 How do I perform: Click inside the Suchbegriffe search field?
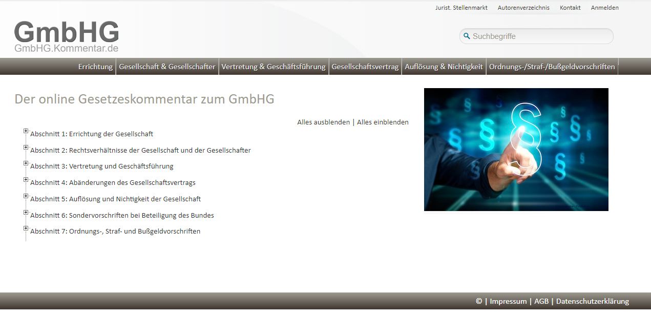(538, 36)
